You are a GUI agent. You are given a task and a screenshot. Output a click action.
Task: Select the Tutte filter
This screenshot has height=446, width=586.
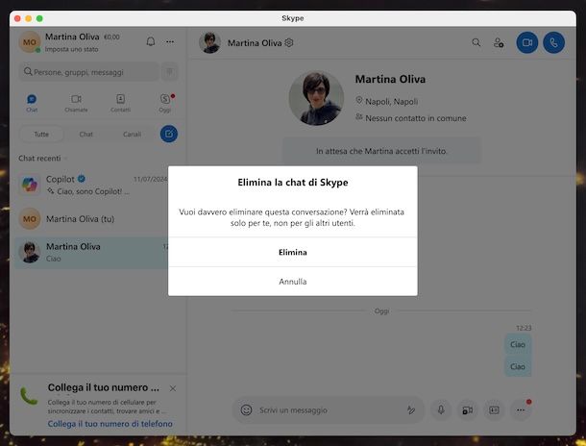point(41,135)
